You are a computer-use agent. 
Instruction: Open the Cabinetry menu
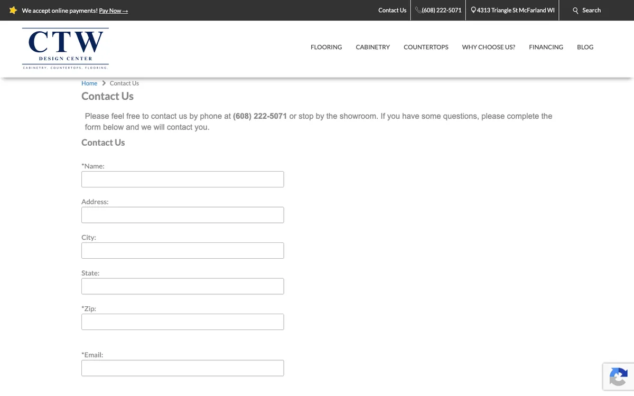(373, 47)
